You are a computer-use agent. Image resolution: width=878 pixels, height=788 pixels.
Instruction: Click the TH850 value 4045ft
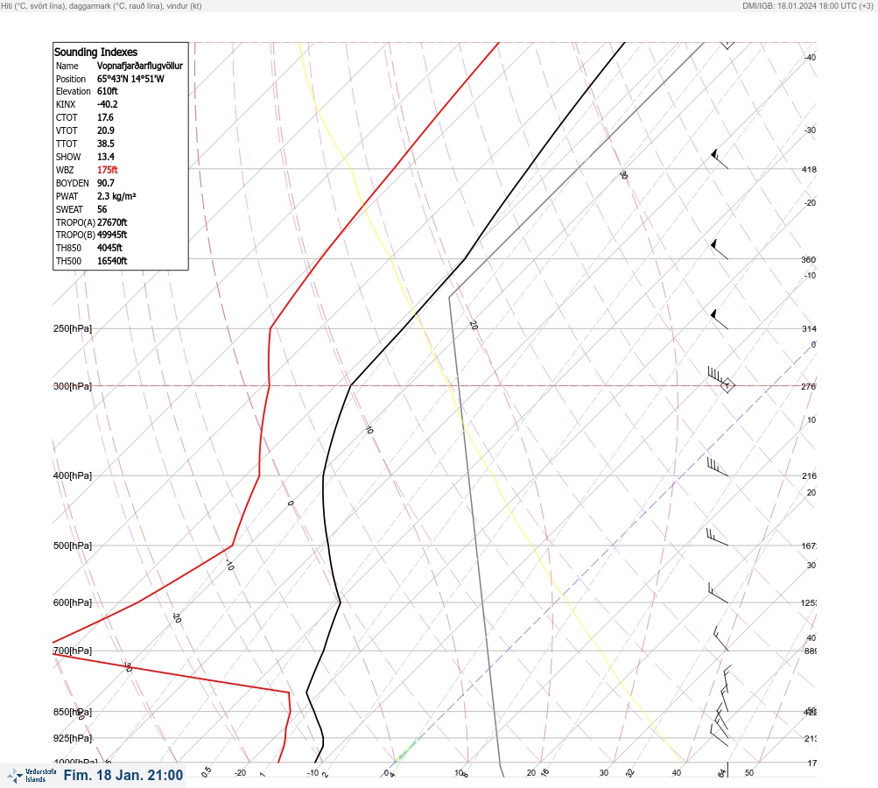[x=109, y=248]
